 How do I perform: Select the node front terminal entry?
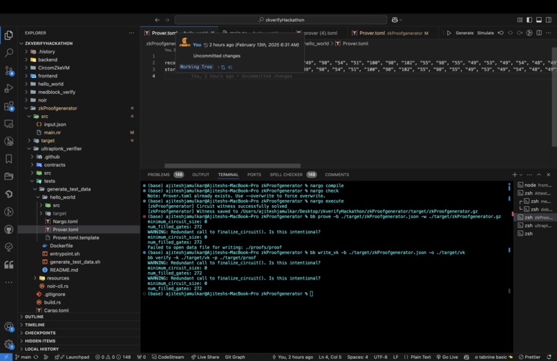tap(535, 185)
